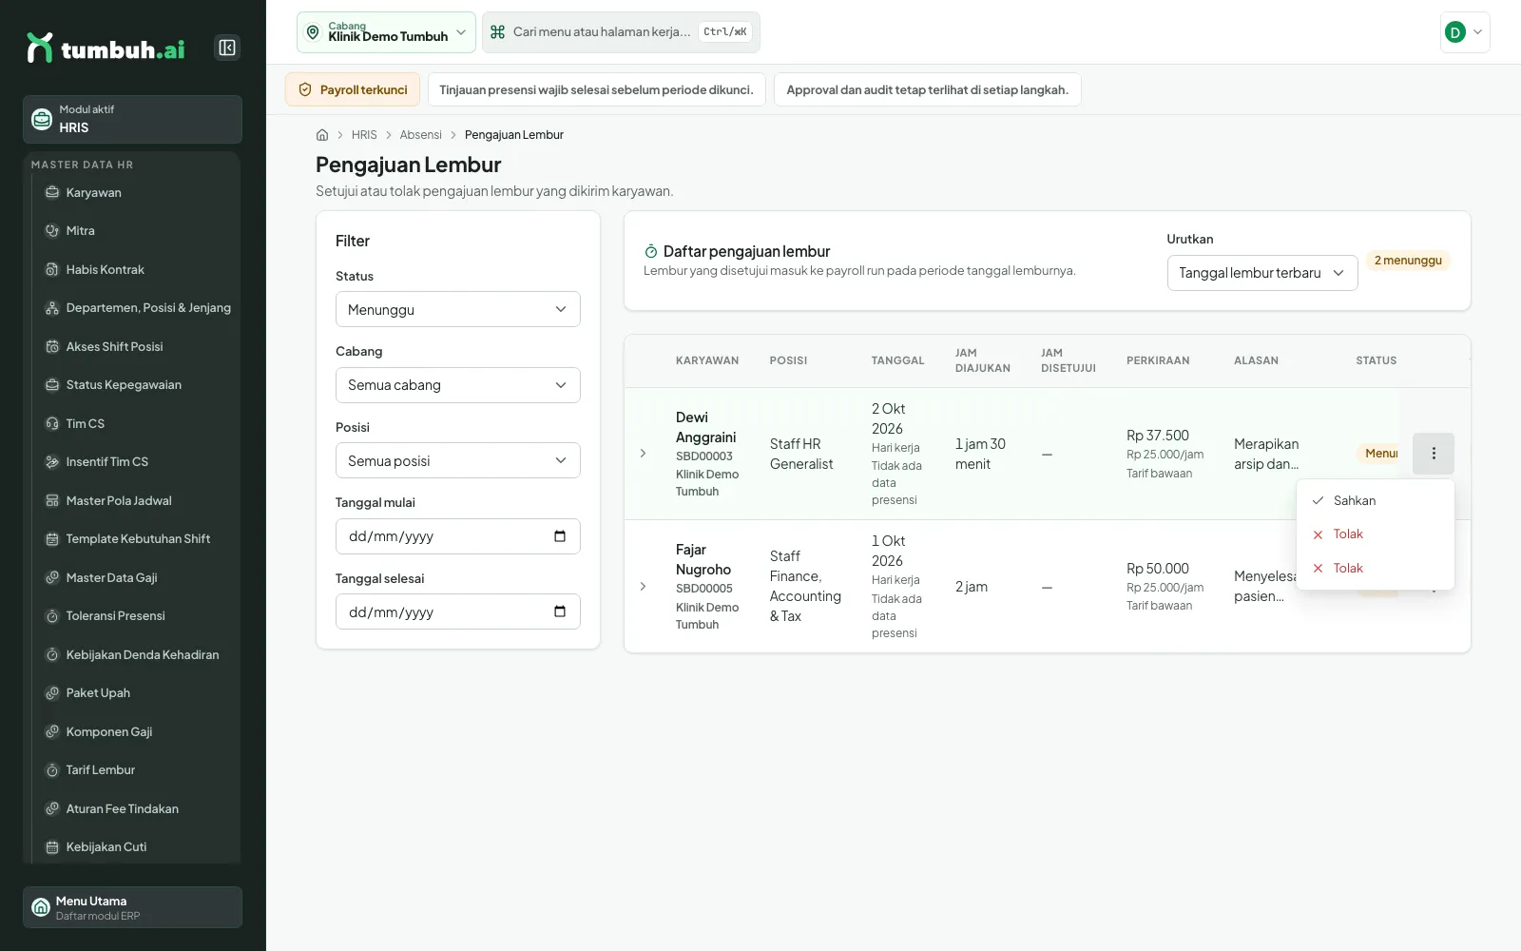Expand the Dewi Anggraini row
Viewport: 1521px width, 951px height.
pyautogui.click(x=644, y=454)
